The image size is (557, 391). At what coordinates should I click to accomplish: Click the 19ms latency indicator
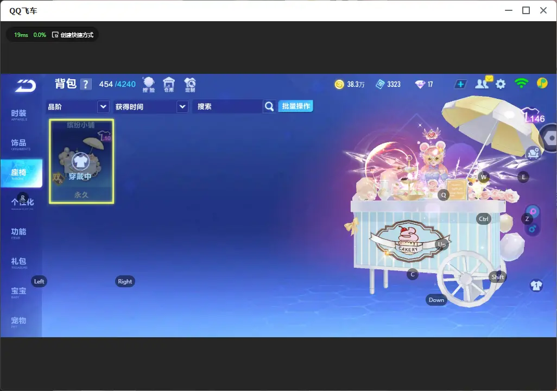21,35
